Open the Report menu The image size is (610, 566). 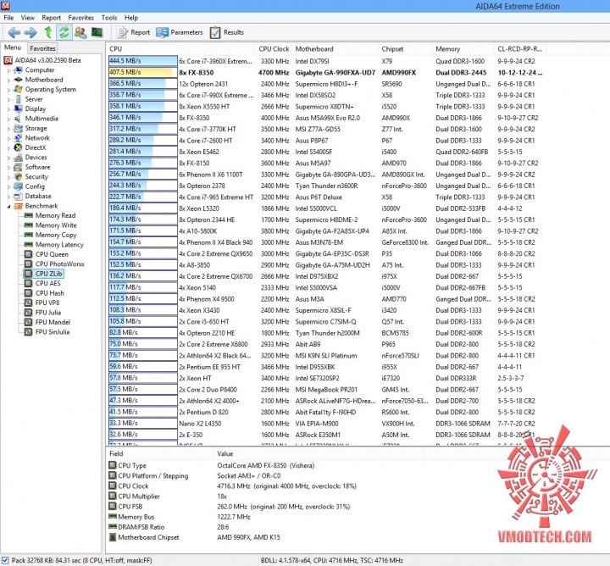pyautogui.click(x=52, y=18)
